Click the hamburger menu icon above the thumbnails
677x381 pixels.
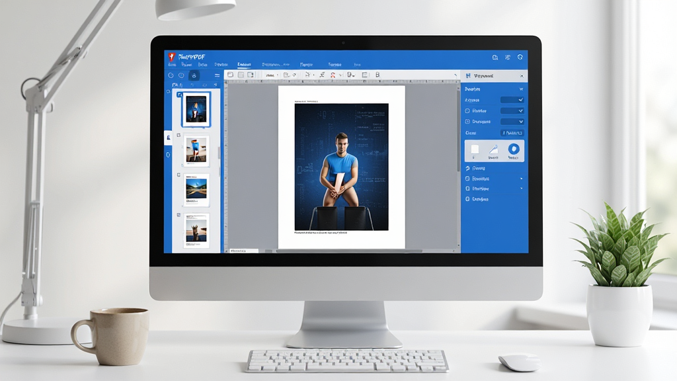(x=217, y=75)
